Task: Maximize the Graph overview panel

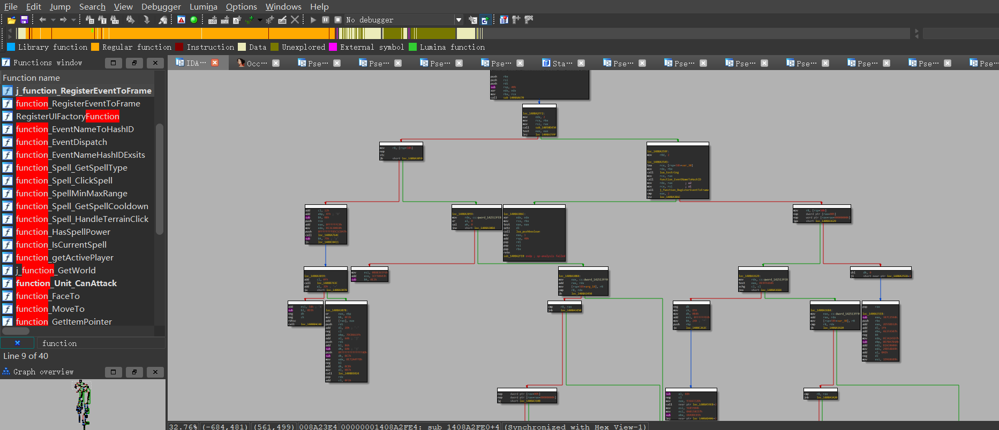Action: [113, 372]
